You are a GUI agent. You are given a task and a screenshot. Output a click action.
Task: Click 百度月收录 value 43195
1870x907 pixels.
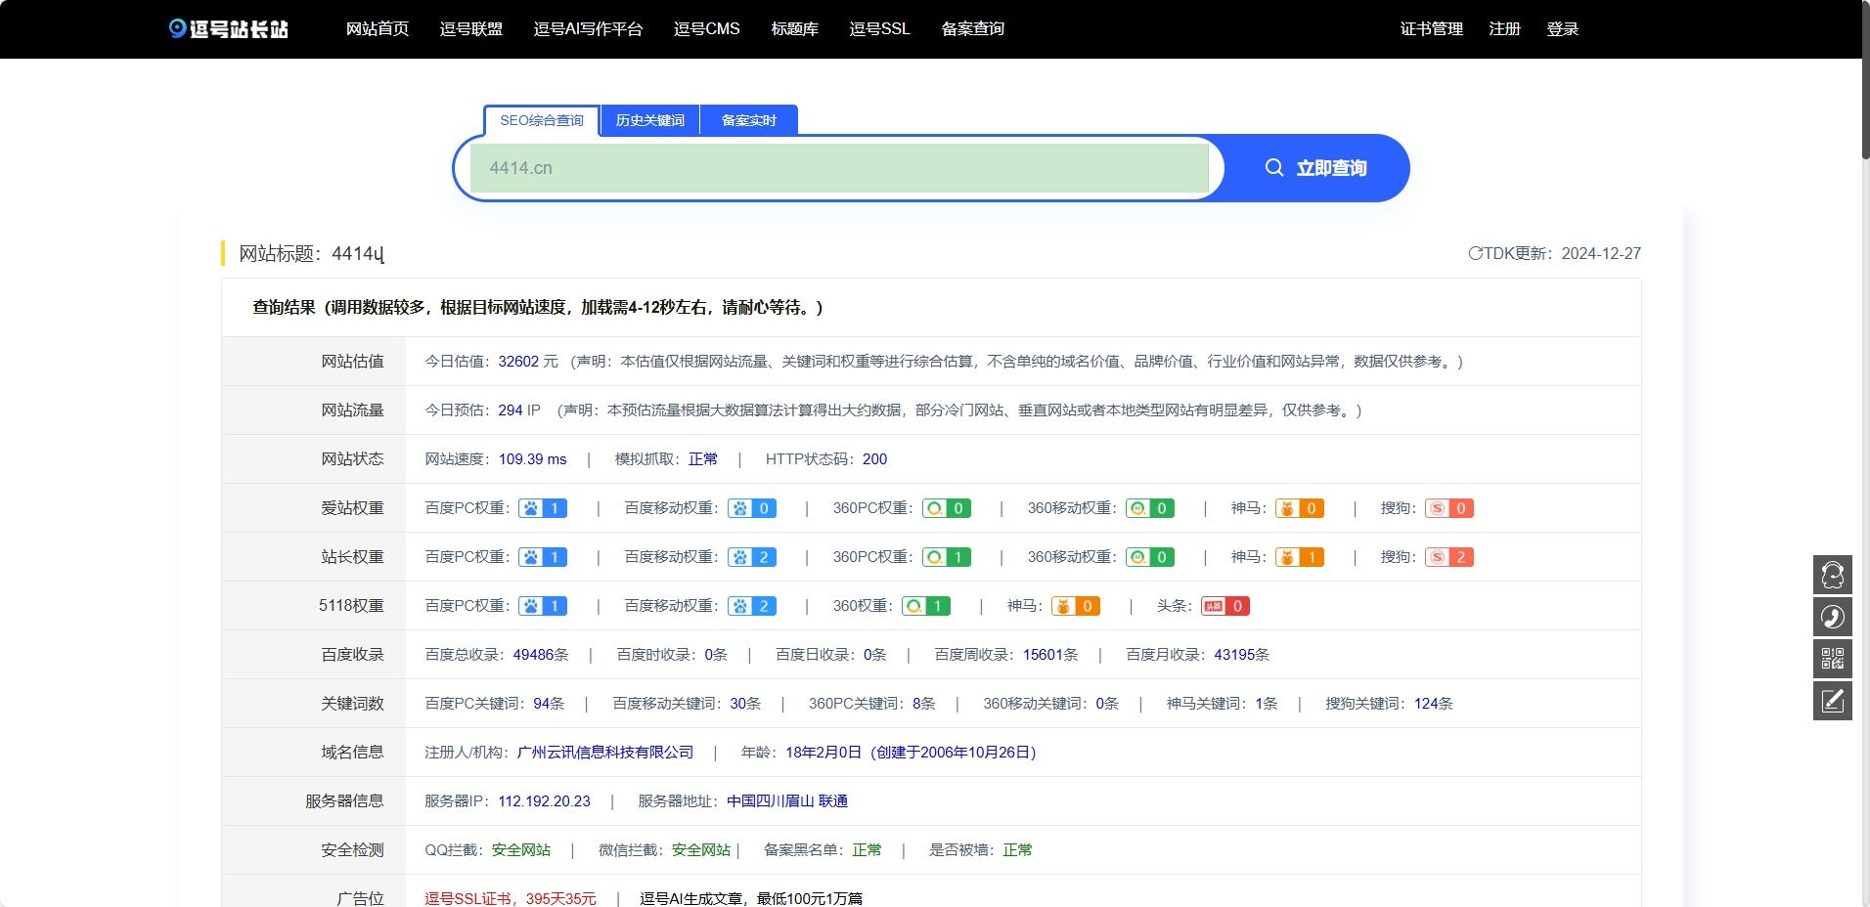click(1234, 654)
